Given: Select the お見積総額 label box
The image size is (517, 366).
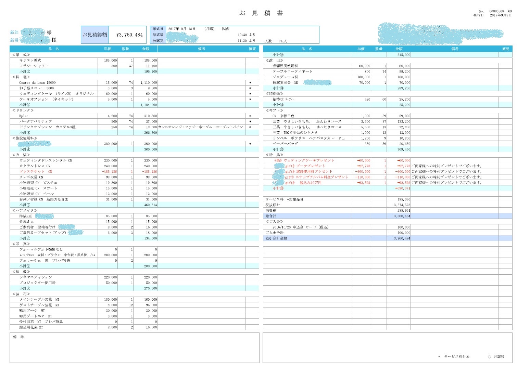Looking at the screenshot, I should point(95,35).
